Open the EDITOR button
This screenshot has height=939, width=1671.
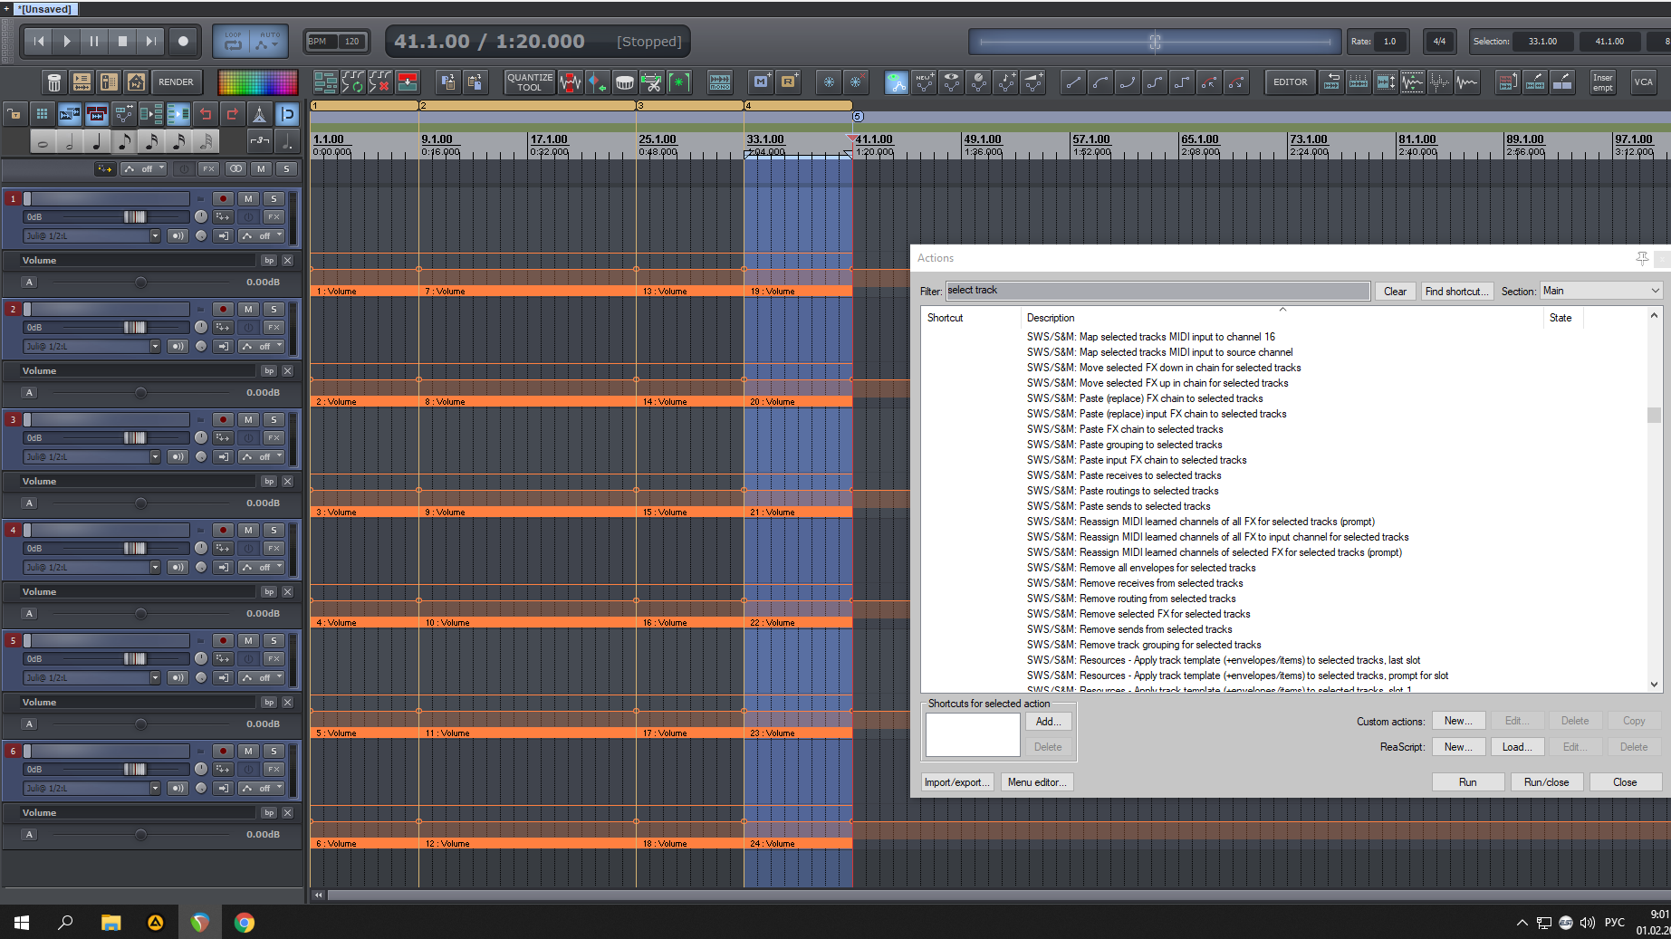[1290, 82]
